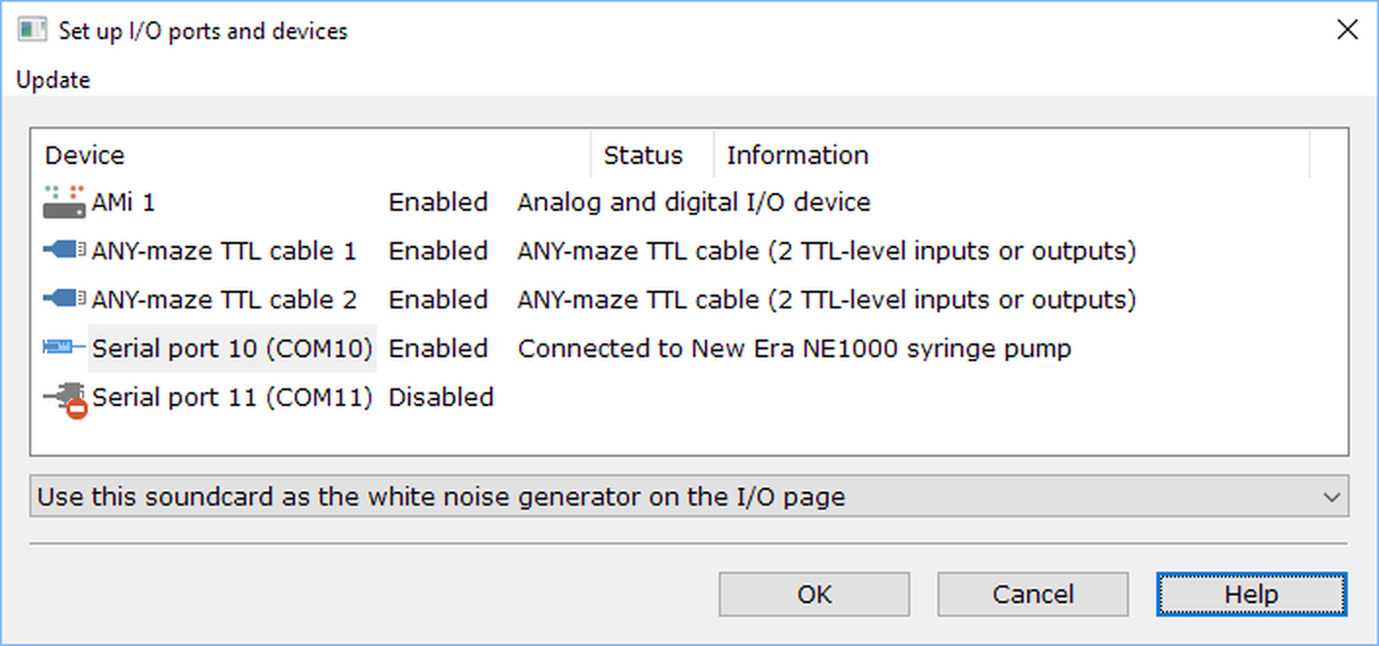Click the syringe pump icon for COM10
Viewport: 1379px width, 646px height.
pos(64,348)
